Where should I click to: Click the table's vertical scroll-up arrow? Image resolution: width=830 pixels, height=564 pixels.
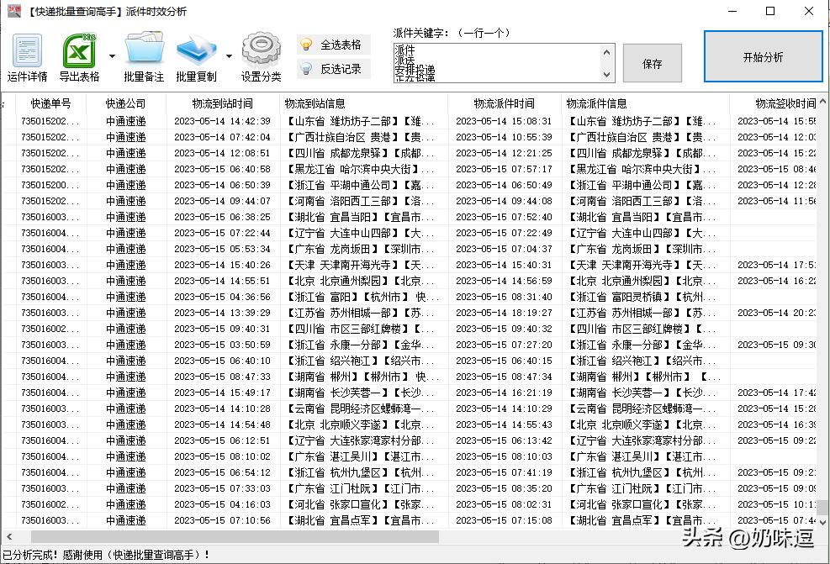[823, 101]
